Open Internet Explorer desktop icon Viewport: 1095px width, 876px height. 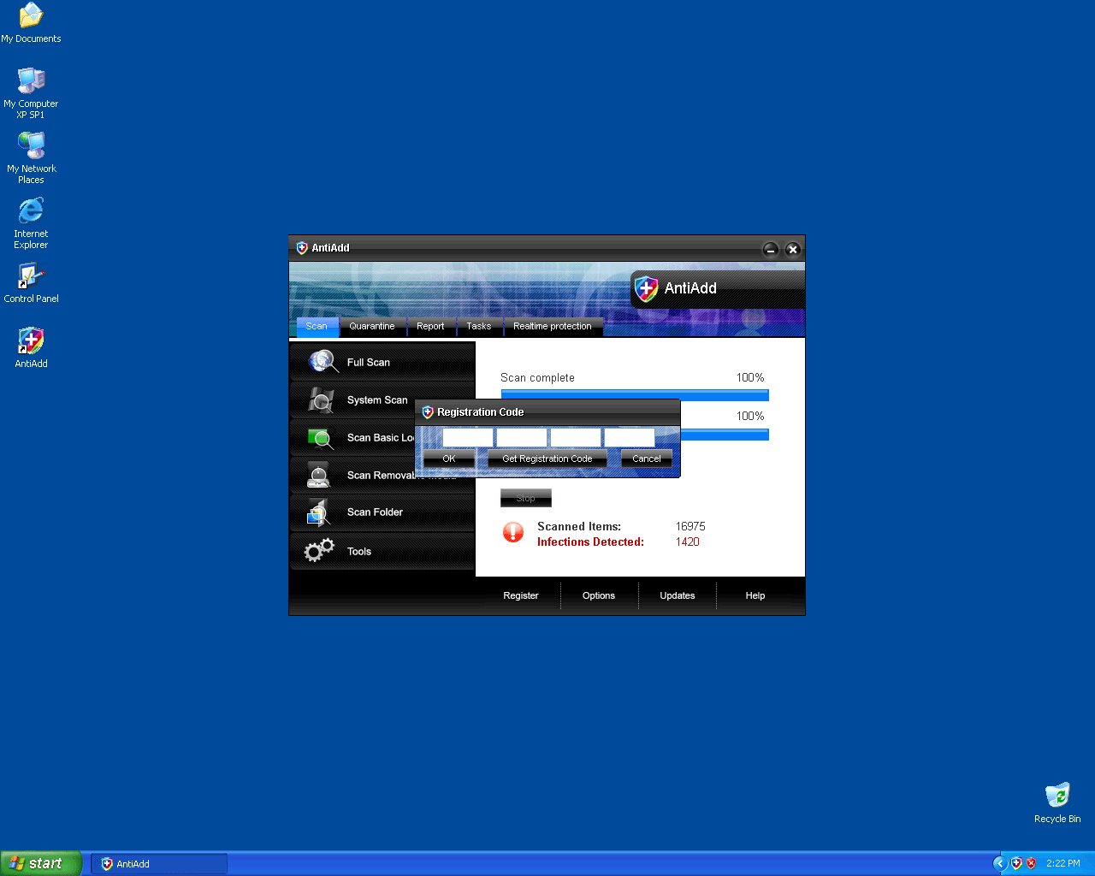click(31, 210)
